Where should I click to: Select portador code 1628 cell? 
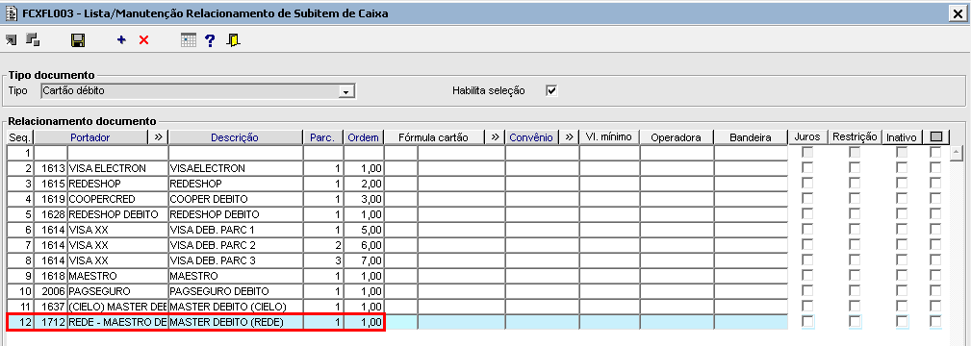pos(51,214)
